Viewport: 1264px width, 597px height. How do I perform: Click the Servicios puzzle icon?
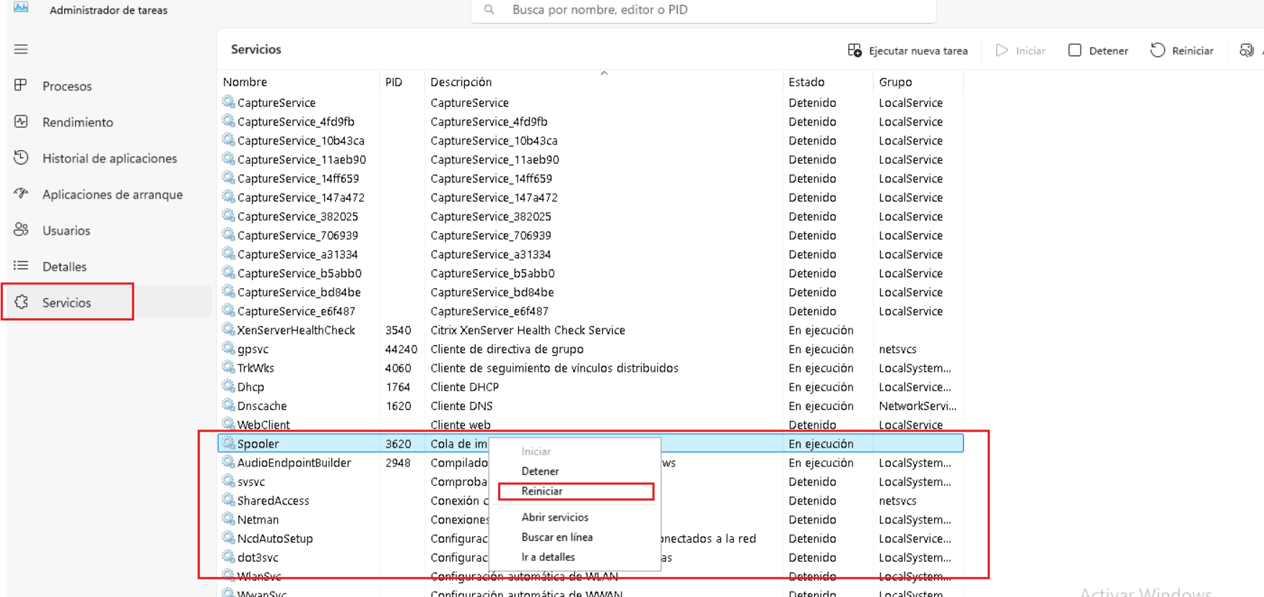pos(22,302)
